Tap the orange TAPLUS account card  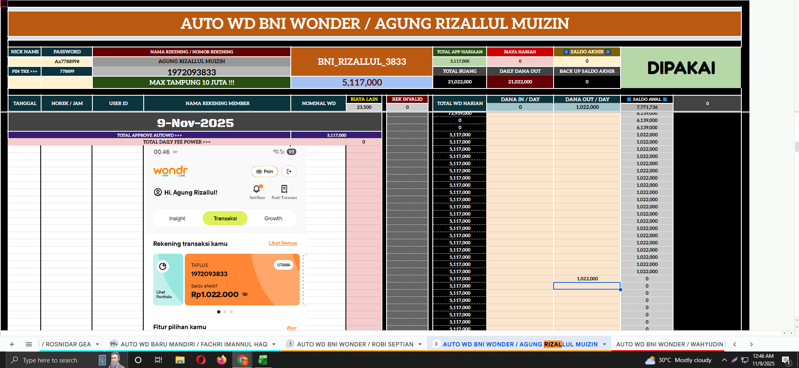242,279
